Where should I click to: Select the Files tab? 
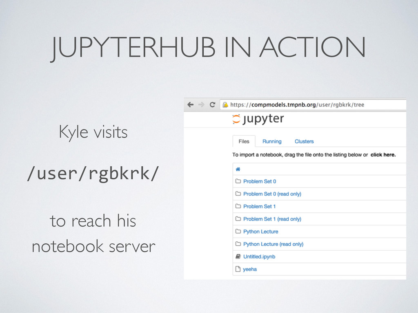[244, 141]
